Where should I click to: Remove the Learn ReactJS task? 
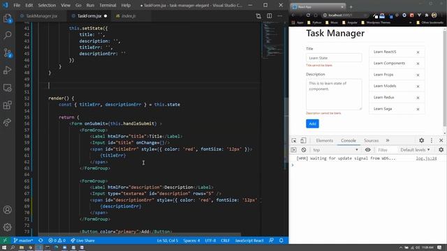418,52
